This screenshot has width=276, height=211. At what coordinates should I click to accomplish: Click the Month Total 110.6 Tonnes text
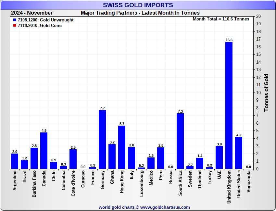click(x=221, y=19)
